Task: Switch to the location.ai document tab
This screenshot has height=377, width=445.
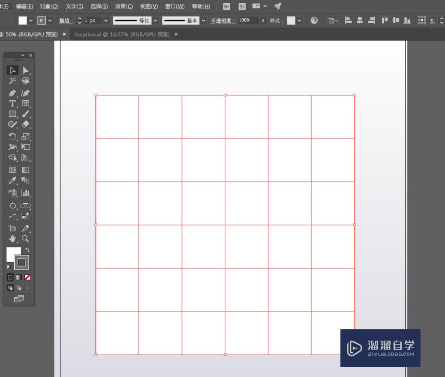Action: click(x=122, y=34)
